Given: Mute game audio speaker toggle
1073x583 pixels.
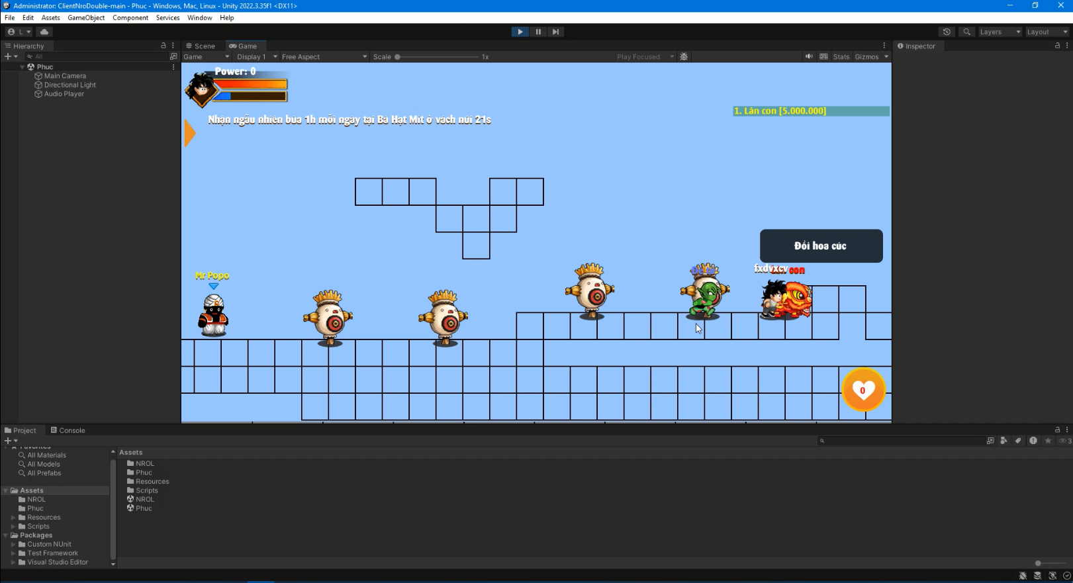Looking at the screenshot, I should coord(809,57).
